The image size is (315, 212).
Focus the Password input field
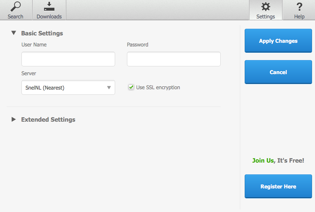pyautogui.click(x=174, y=59)
